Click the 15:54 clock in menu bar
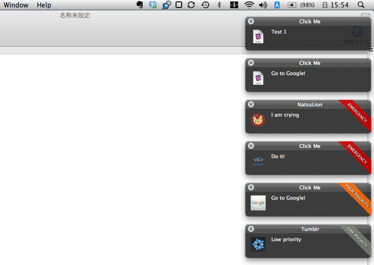374x265 pixels. click(339, 5)
